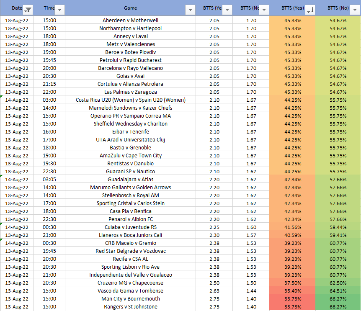
Task: Click the 14-Aug-22 date for Costa Rica U20
Action: (17, 100)
